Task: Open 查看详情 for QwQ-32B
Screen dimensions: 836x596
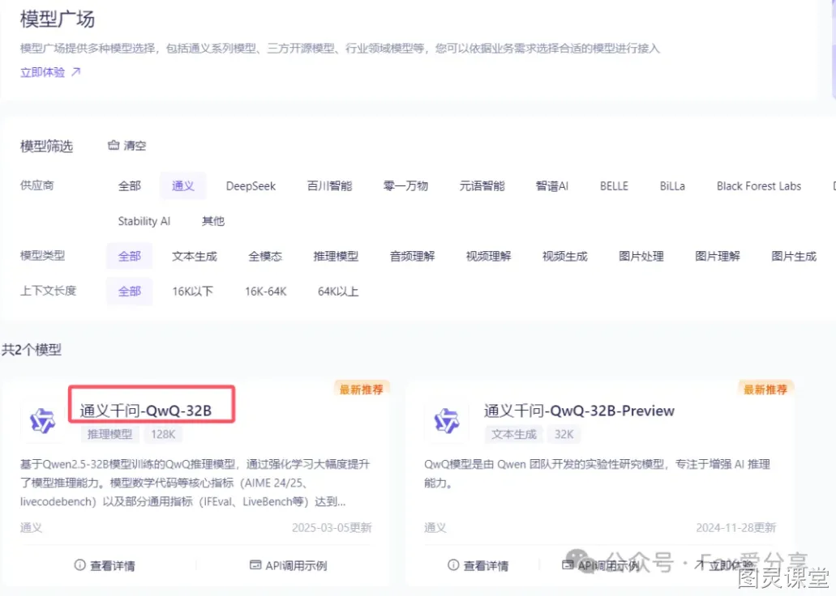Action: click(105, 565)
